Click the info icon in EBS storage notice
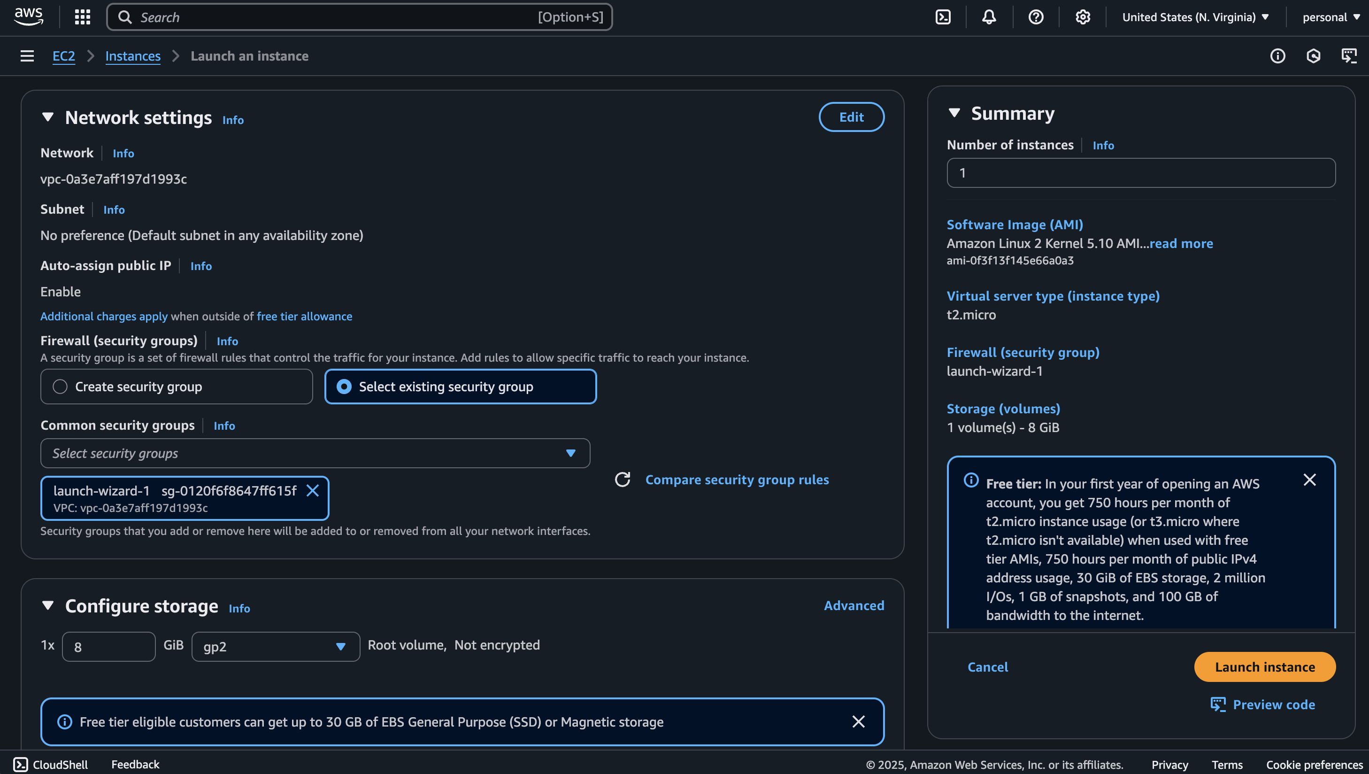The image size is (1369, 774). [64, 722]
